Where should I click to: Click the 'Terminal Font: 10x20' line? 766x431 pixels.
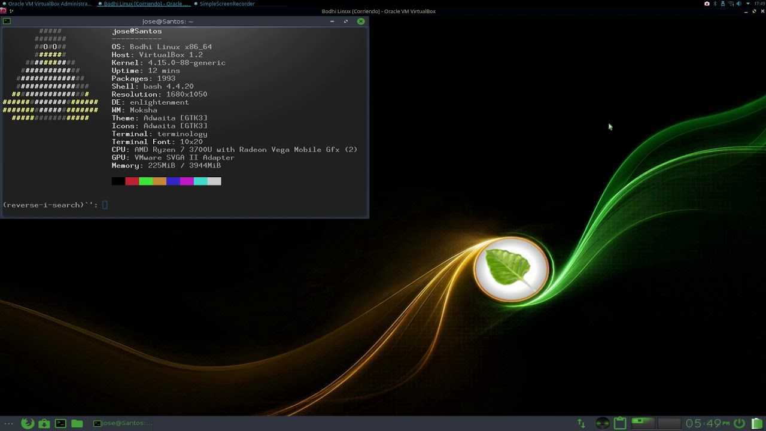(157, 142)
